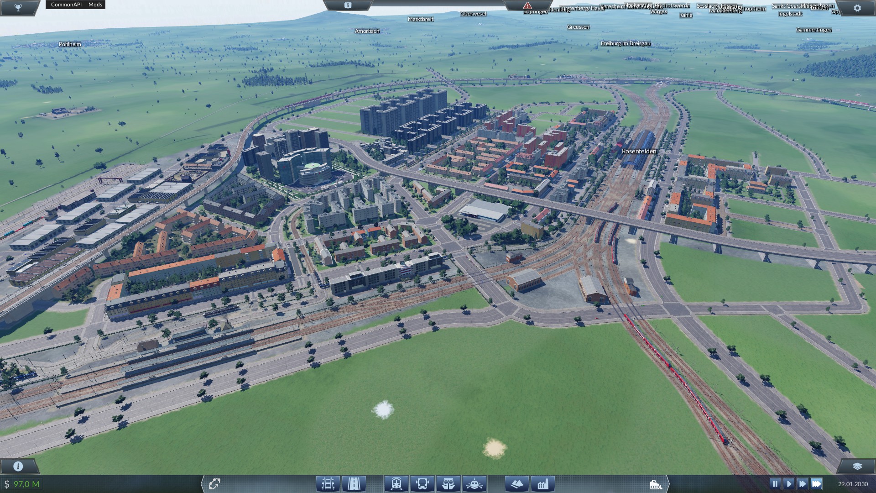Viewport: 876px width, 493px height.
Task: Select the Ingolstadt town label
Action: click(790, 14)
